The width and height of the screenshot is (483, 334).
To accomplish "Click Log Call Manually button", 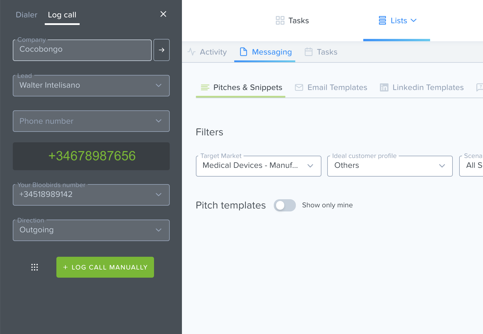I will pos(105,267).
